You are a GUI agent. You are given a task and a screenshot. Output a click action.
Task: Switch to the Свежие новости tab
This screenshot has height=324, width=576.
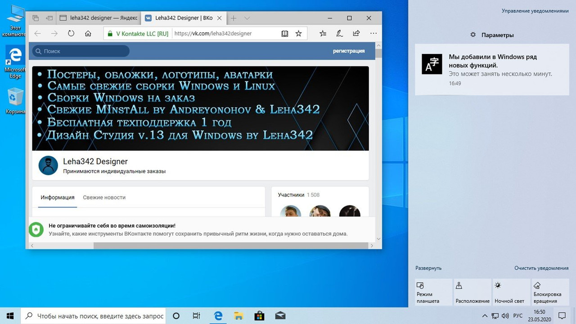[x=104, y=197]
